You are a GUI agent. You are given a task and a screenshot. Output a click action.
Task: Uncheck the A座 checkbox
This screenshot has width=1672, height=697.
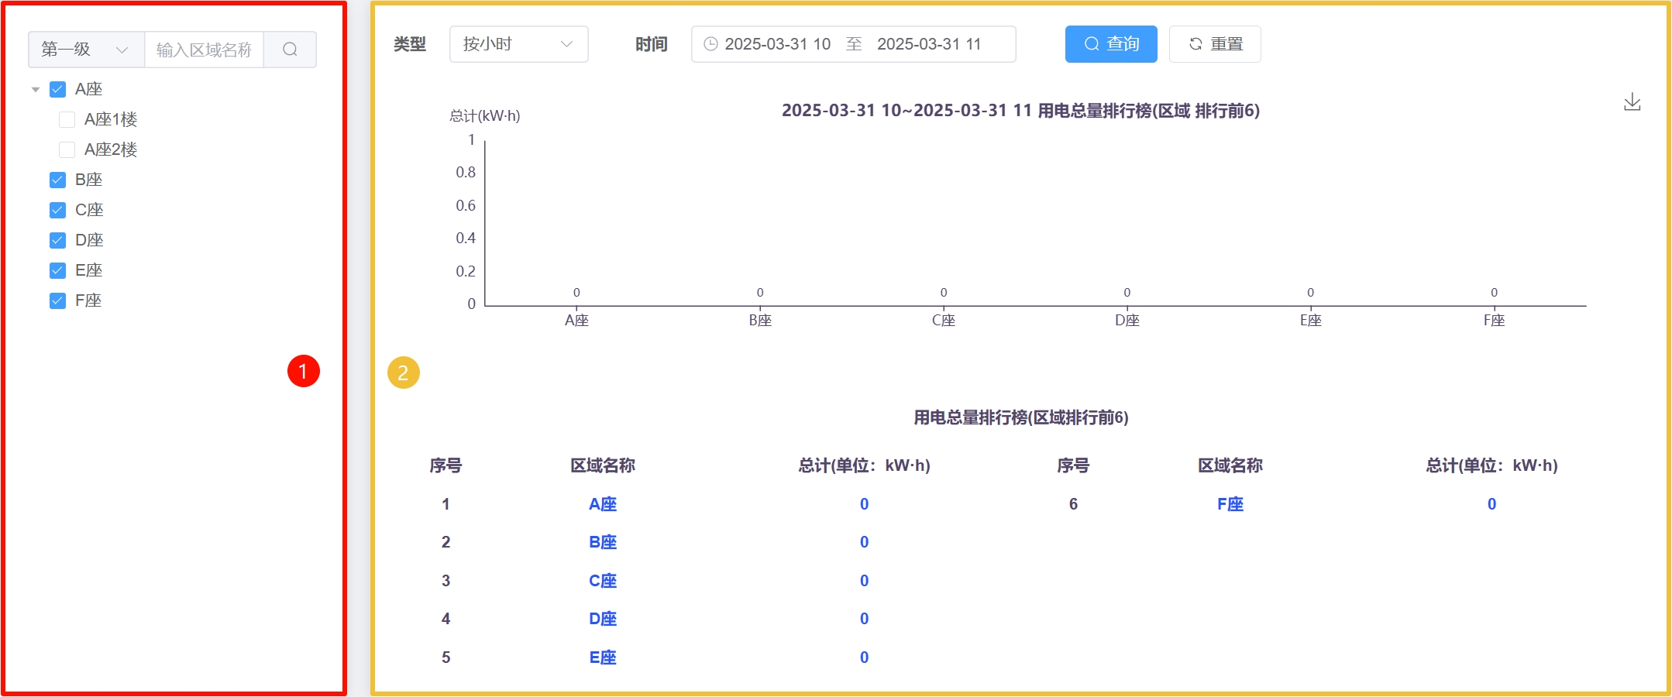tap(57, 90)
